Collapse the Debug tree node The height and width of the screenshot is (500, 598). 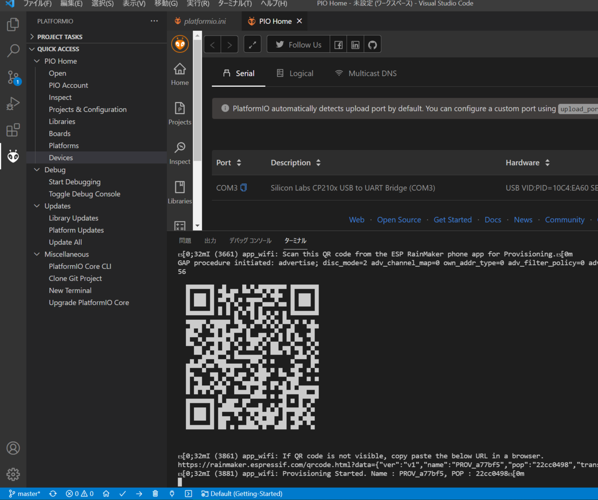tap(36, 170)
